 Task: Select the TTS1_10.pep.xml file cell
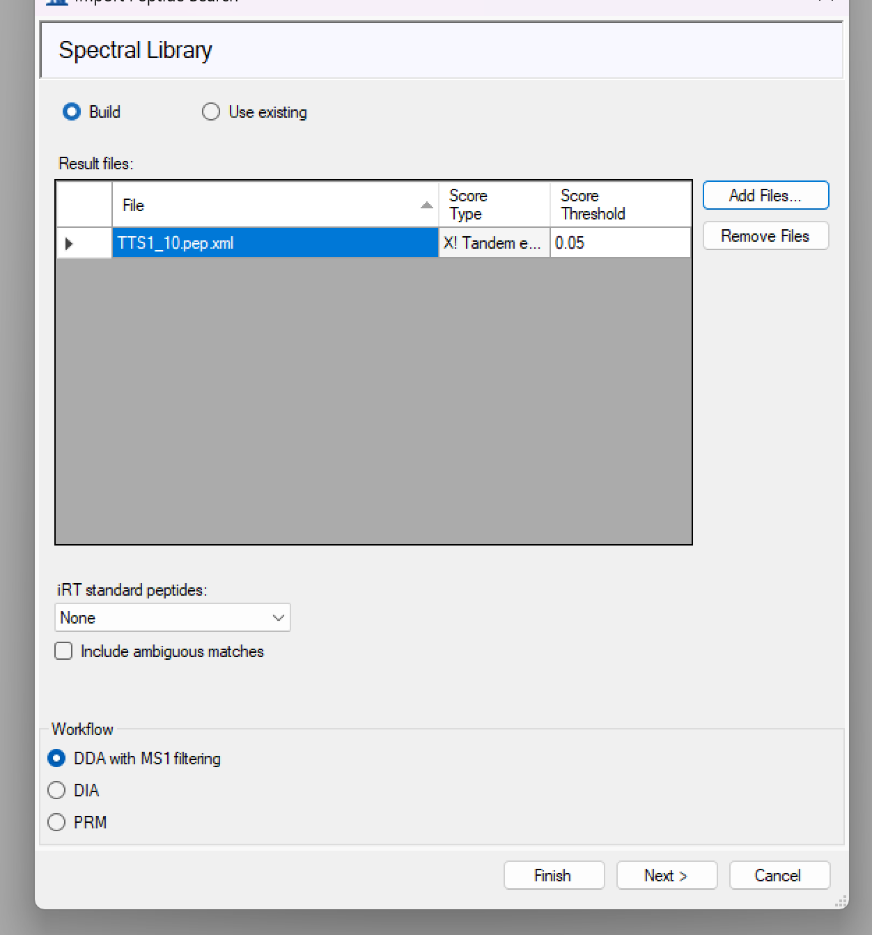point(274,243)
